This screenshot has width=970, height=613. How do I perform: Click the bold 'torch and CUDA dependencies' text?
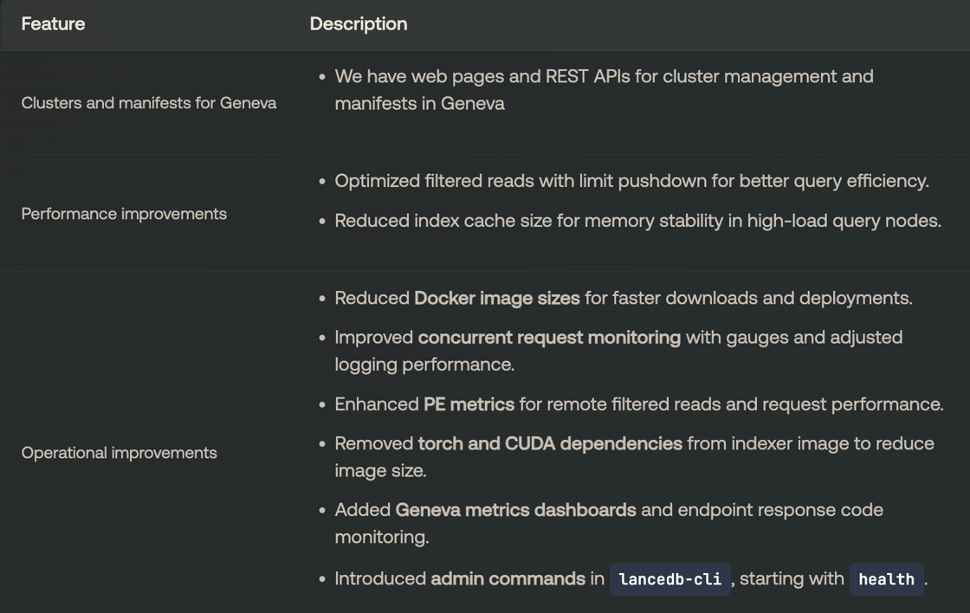550,443
